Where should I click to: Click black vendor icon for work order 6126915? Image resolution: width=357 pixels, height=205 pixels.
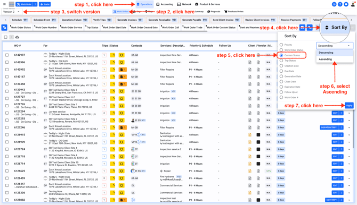(258, 135)
